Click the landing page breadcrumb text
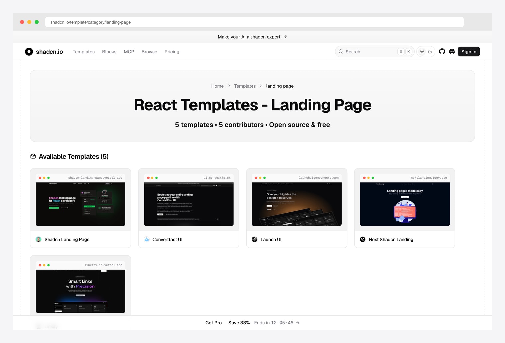The height and width of the screenshot is (343, 505). coord(280,86)
